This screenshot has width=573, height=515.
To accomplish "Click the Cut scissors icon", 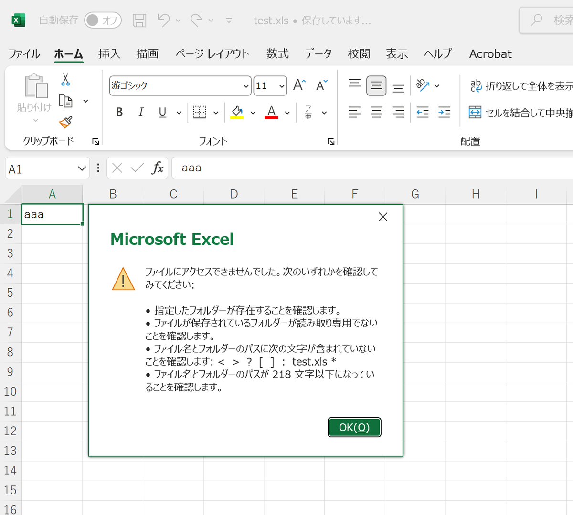I will 65,79.
